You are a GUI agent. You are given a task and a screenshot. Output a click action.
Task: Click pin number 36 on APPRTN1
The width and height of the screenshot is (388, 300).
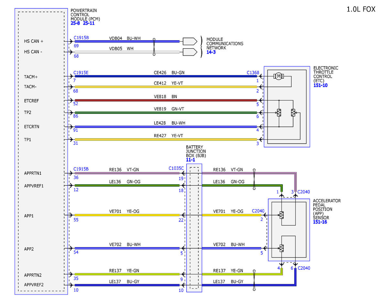(76, 178)
